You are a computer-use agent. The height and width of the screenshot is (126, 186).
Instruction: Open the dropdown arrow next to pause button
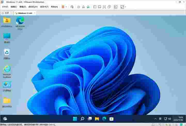click(66, 7)
